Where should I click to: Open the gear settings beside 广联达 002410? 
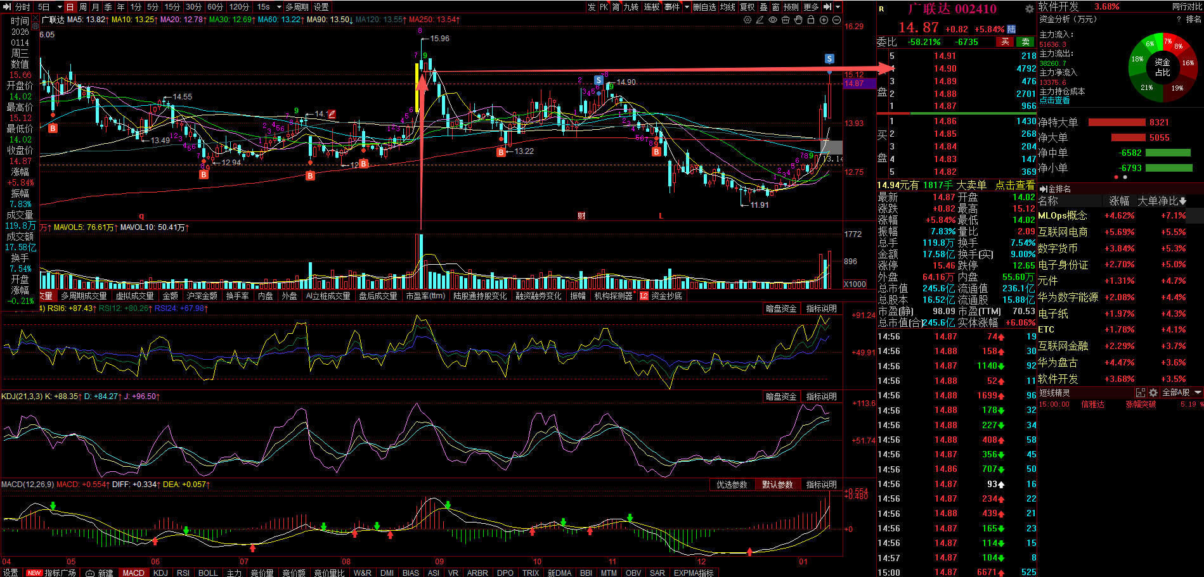tap(1029, 9)
